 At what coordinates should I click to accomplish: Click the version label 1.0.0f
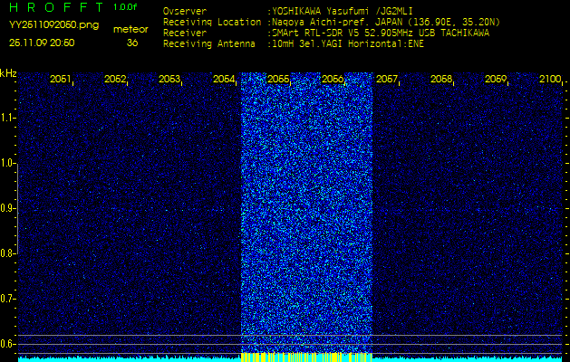tap(125, 7)
